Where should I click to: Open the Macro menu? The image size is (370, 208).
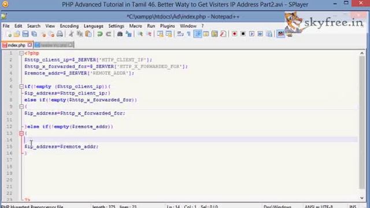(x=135, y=26)
